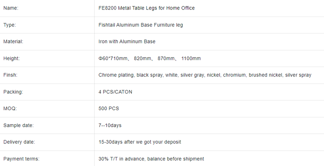The height and width of the screenshot is (166, 324).
Task: Click the 'Payment terms:' label
Action: pos(21,159)
